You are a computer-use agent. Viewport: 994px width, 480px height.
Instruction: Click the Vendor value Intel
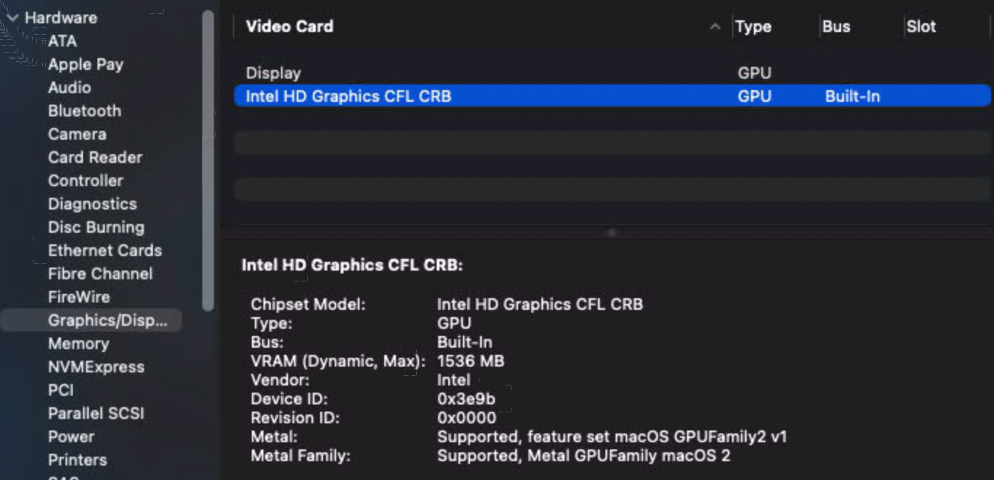[x=454, y=380]
